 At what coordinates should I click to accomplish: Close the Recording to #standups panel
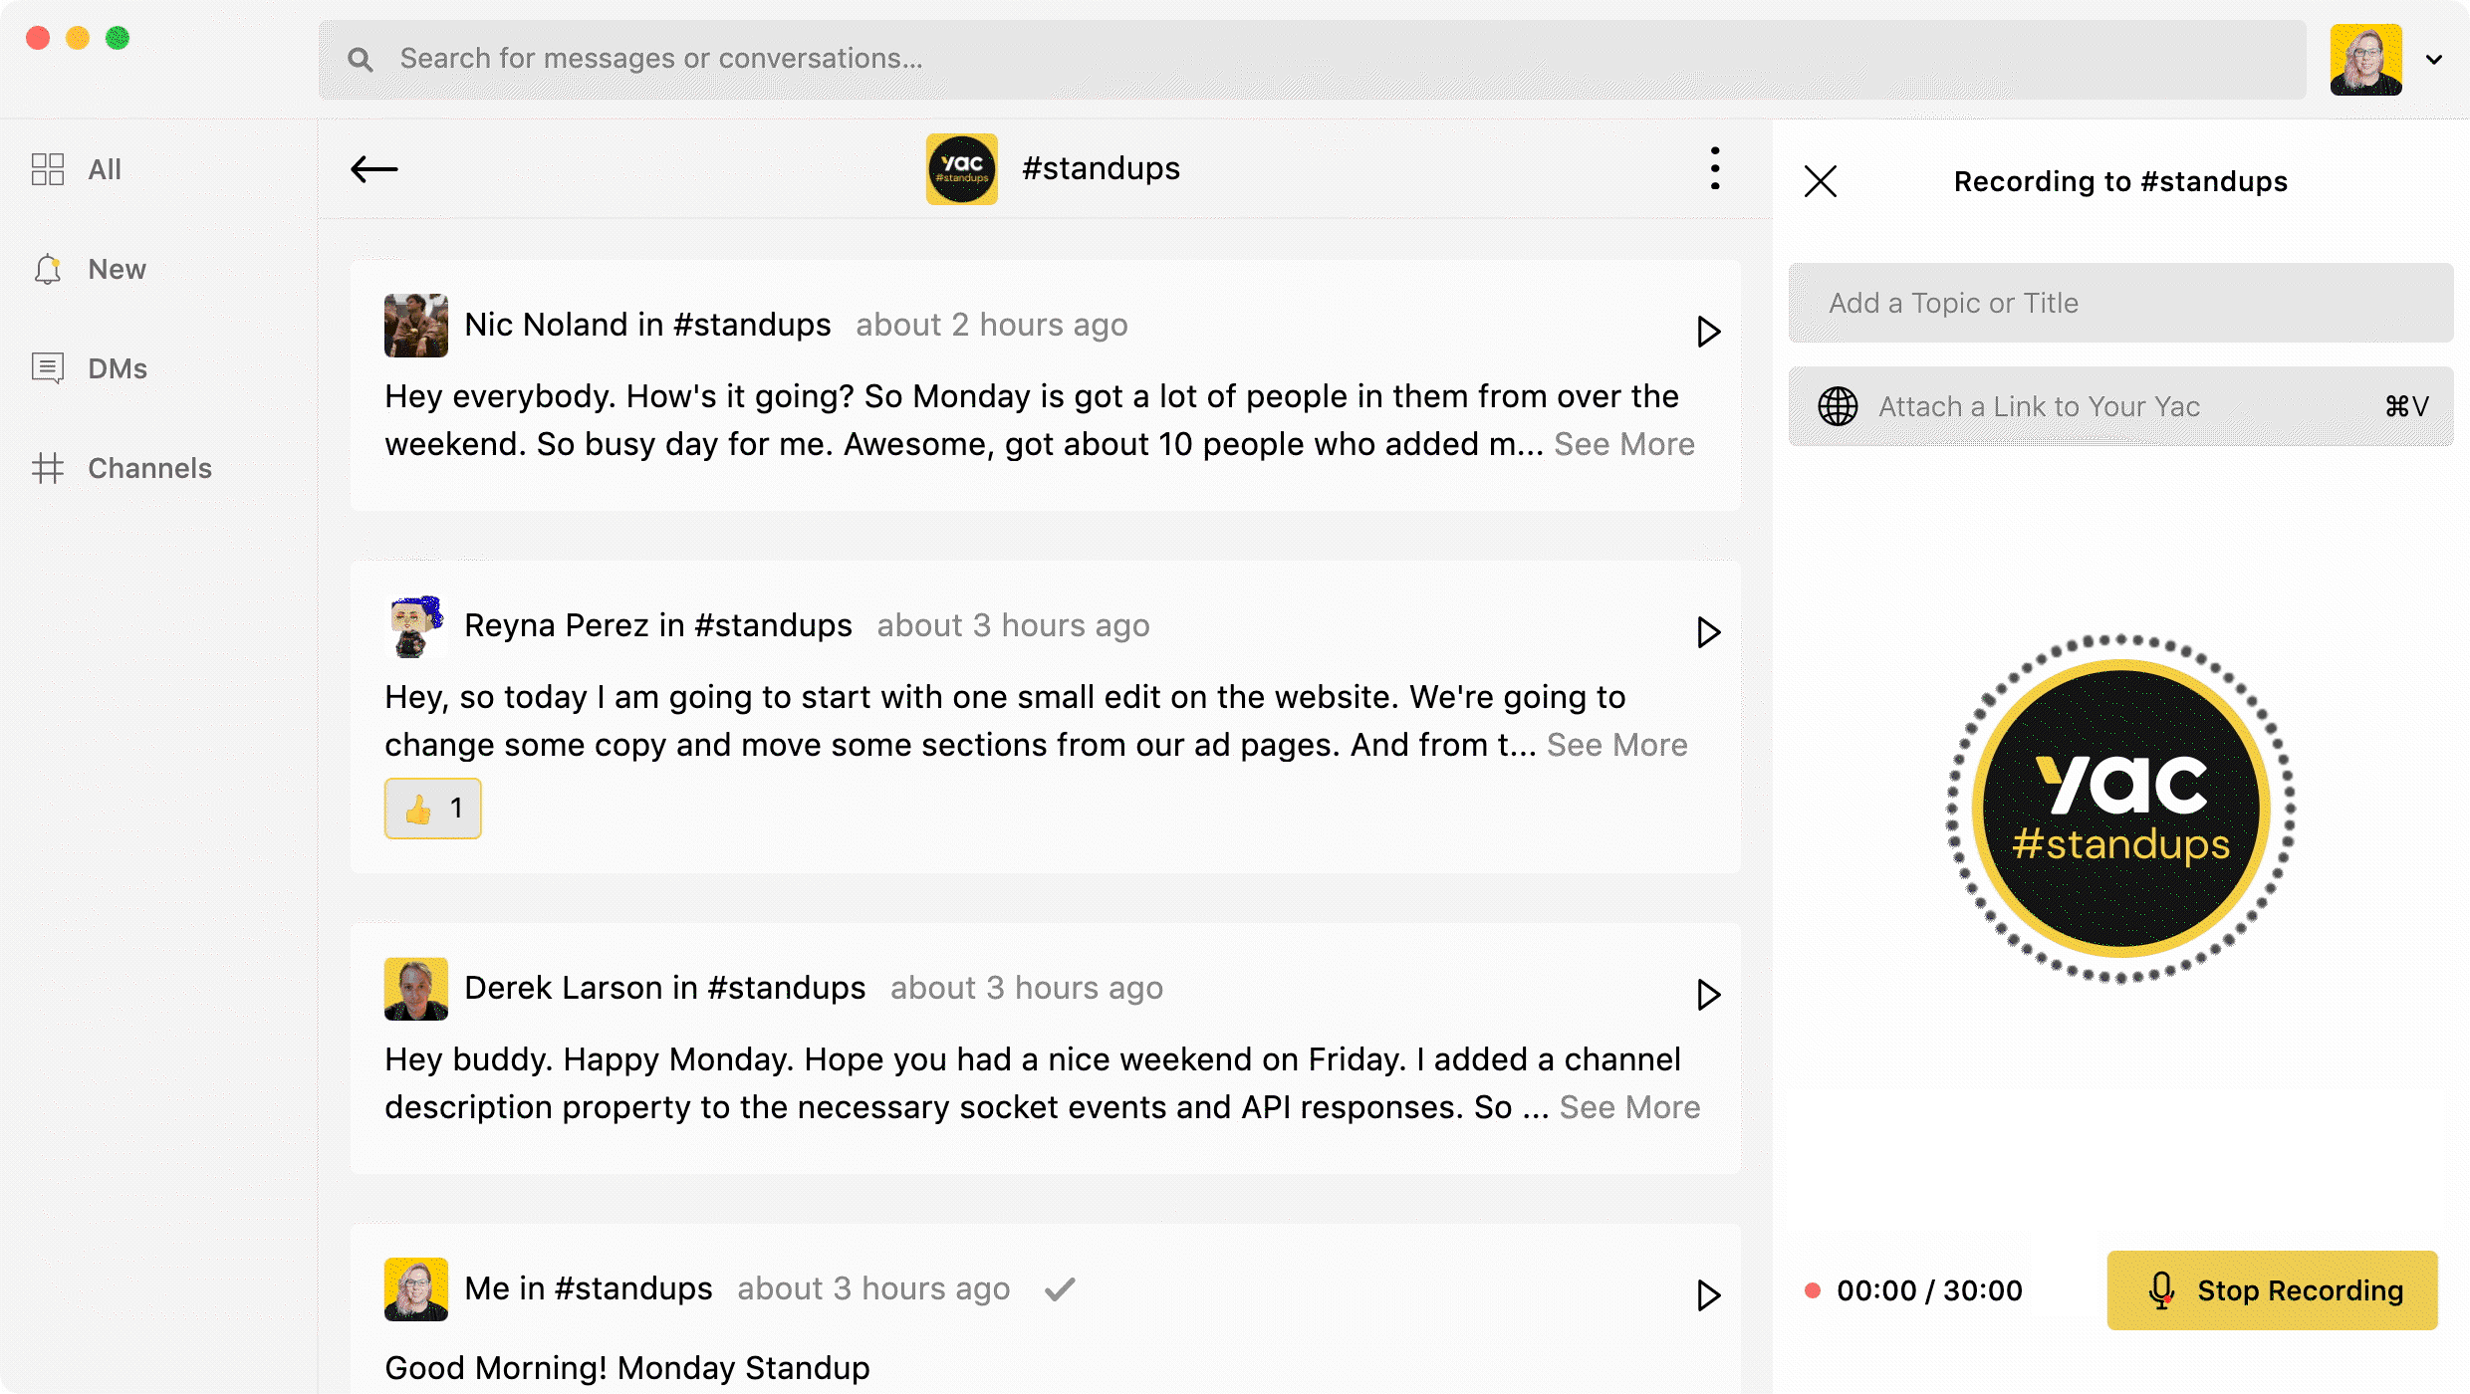click(x=1820, y=181)
